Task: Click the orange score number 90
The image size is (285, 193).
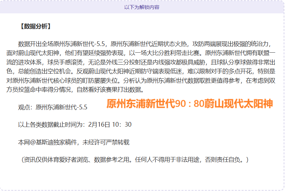Action: click(x=180, y=104)
